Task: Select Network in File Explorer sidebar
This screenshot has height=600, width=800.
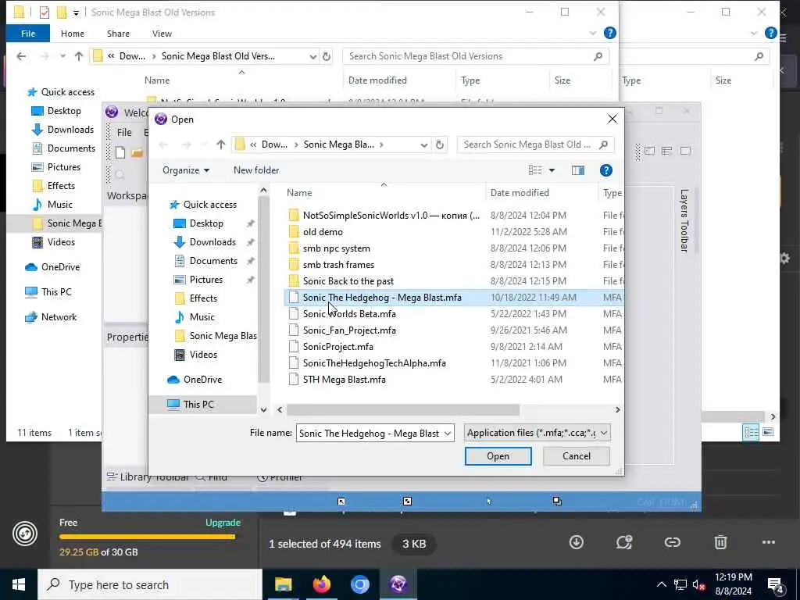Action: (59, 317)
